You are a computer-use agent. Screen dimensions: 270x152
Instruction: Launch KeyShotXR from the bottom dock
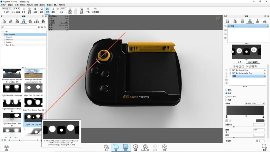(x=145, y=147)
